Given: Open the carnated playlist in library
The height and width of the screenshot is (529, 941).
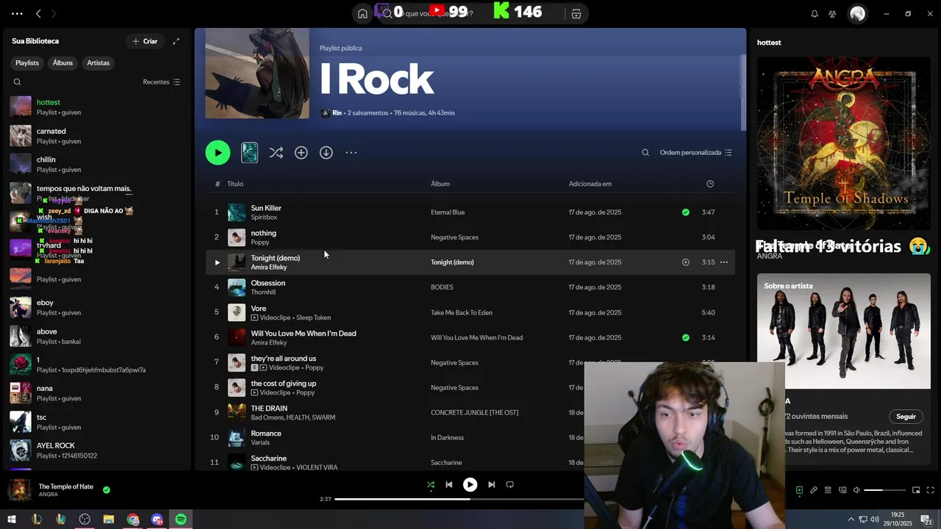Looking at the screenshot, I should tap(96, 135).
